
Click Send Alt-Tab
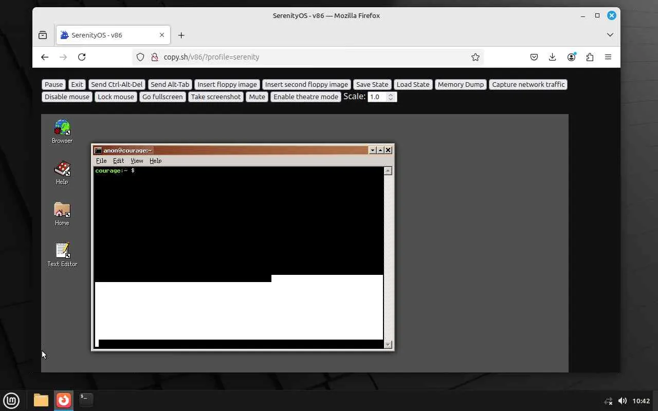click(x=170, y=84)
